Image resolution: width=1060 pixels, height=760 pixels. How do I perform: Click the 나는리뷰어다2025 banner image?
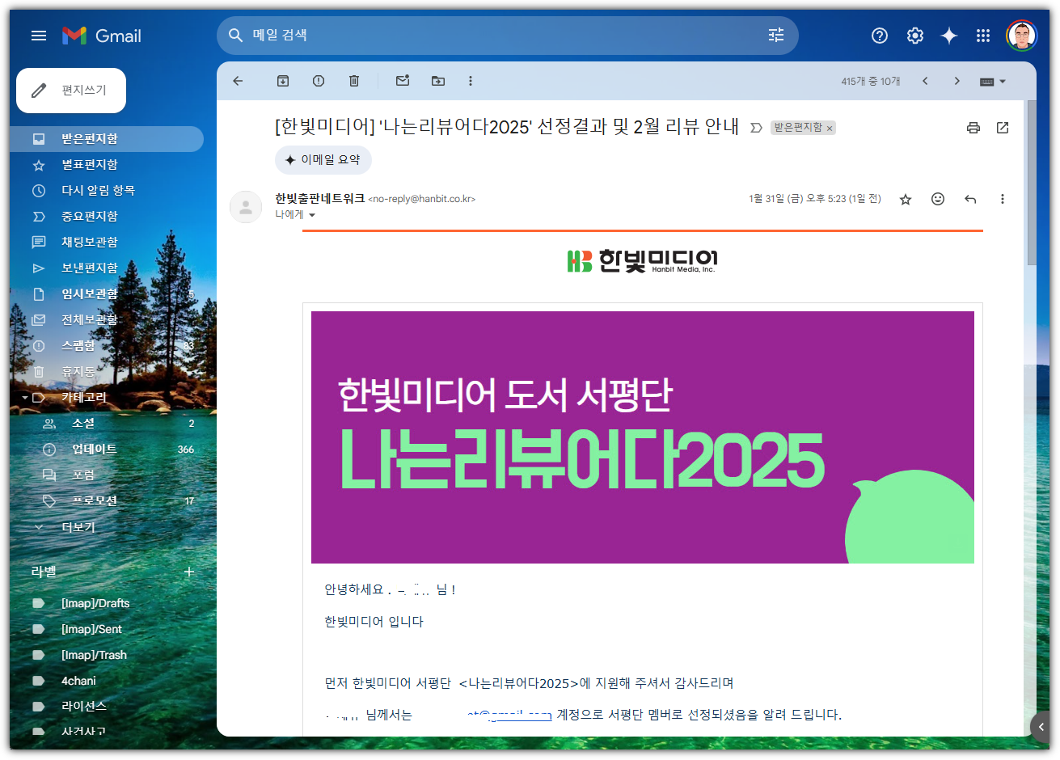[643, 437]
